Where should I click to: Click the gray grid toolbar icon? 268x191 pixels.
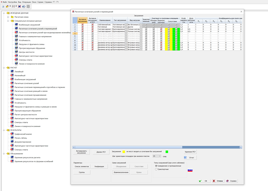click(x=28, y=6)
